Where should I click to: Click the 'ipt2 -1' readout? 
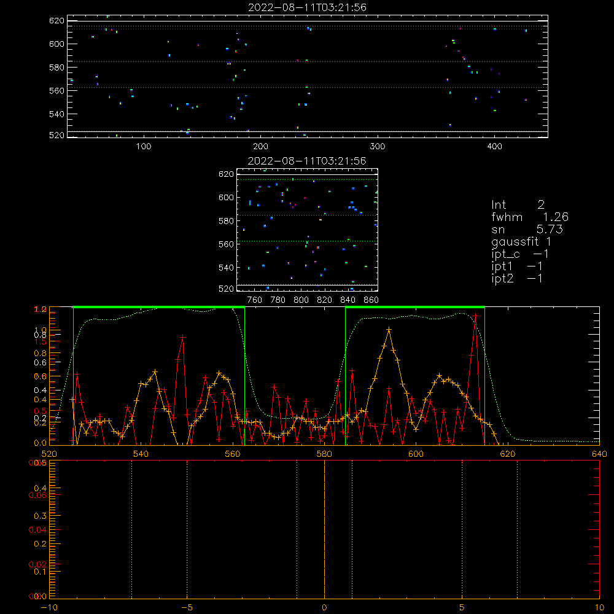[517, 278]
